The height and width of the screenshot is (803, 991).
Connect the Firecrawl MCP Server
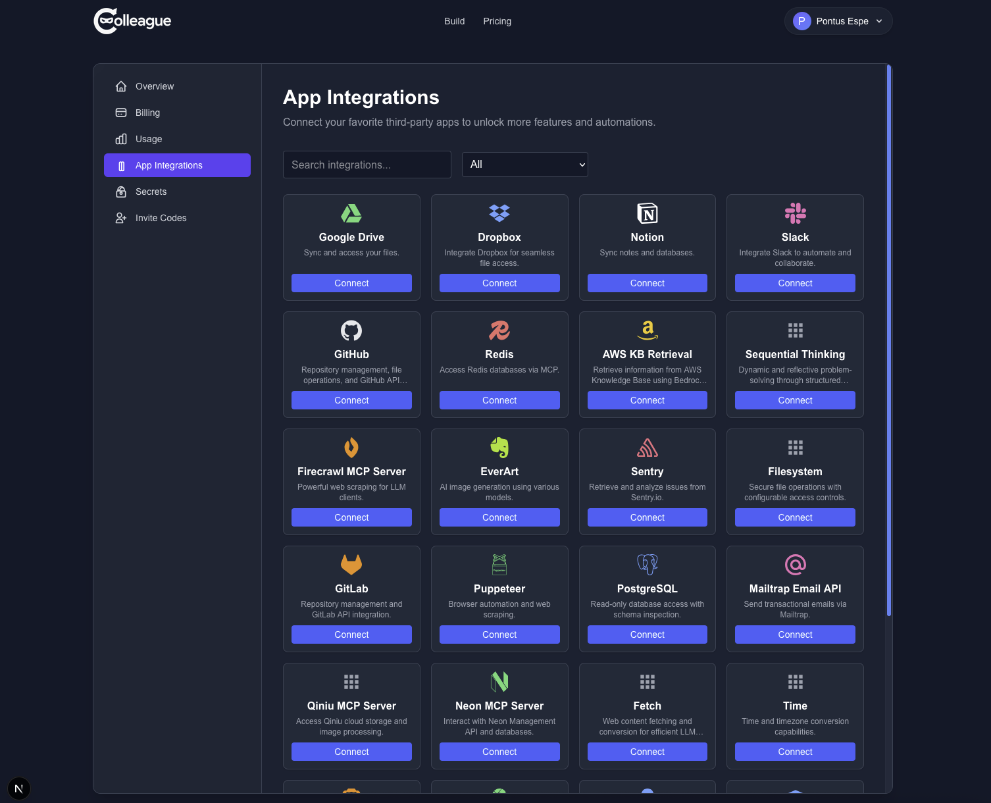pos(351,517)
